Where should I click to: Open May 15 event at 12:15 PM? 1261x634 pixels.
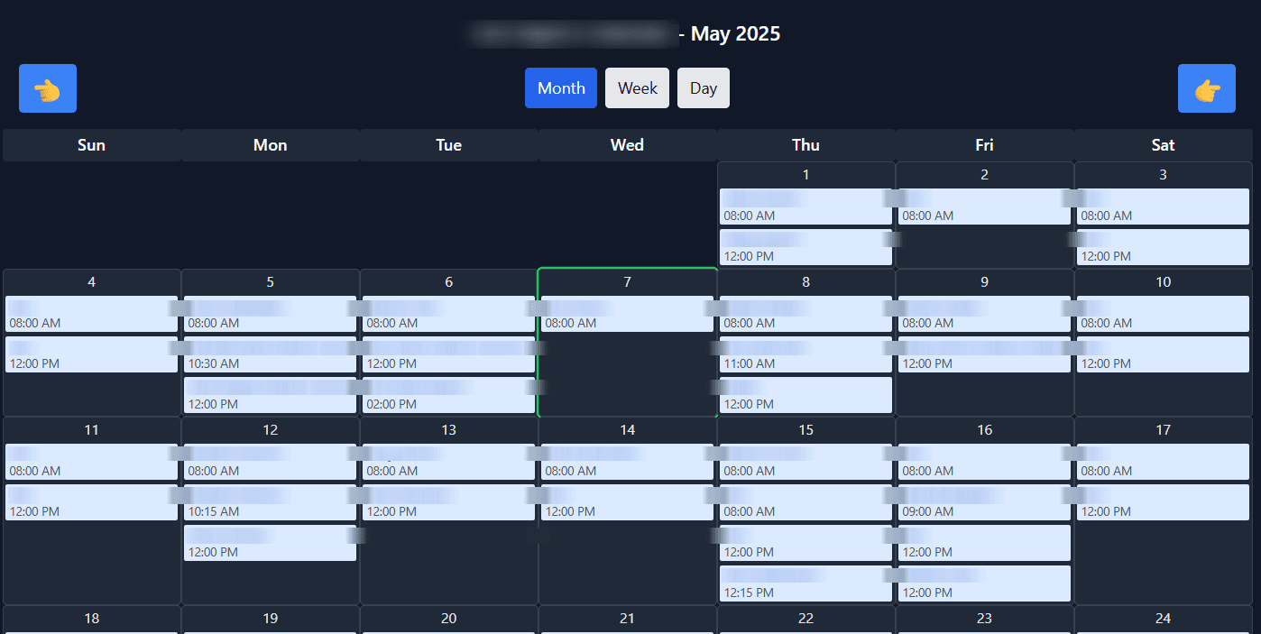coord(805,583)
